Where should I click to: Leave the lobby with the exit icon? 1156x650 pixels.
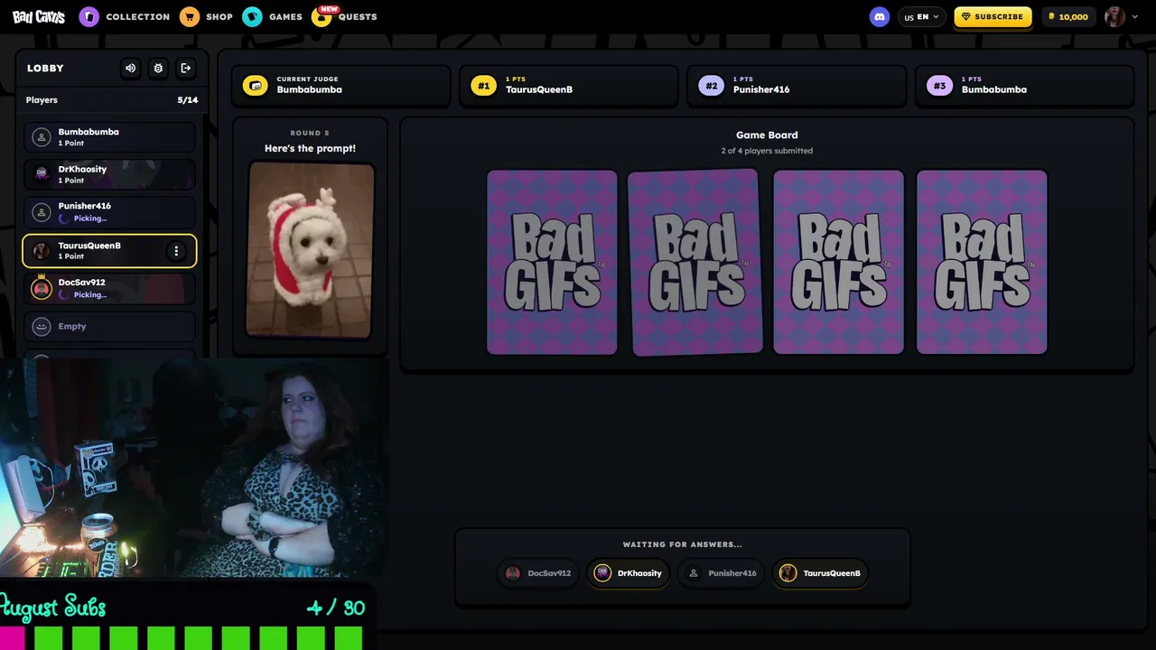click(x=186, y=68)
